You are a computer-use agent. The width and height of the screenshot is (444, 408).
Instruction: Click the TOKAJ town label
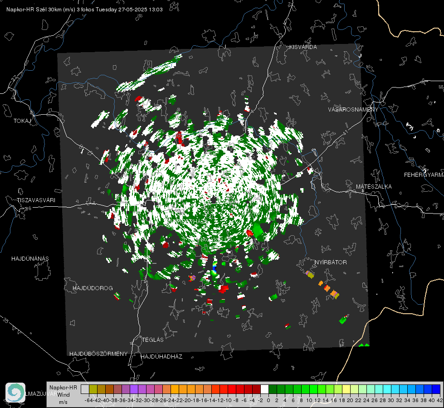pos(22,121)
